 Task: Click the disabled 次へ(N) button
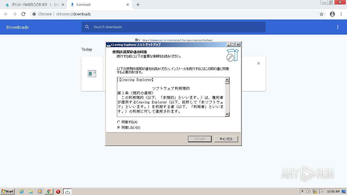point(200,139)
